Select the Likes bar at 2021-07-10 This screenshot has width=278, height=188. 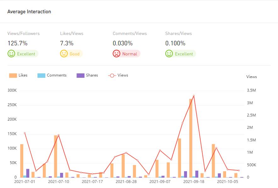tap(56, 157)
